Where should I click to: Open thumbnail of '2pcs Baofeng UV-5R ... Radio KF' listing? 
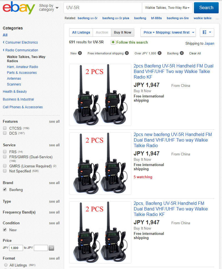point(100,95)
